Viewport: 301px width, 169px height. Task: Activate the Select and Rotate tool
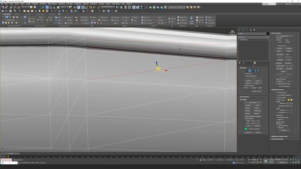tap(51, 8)
